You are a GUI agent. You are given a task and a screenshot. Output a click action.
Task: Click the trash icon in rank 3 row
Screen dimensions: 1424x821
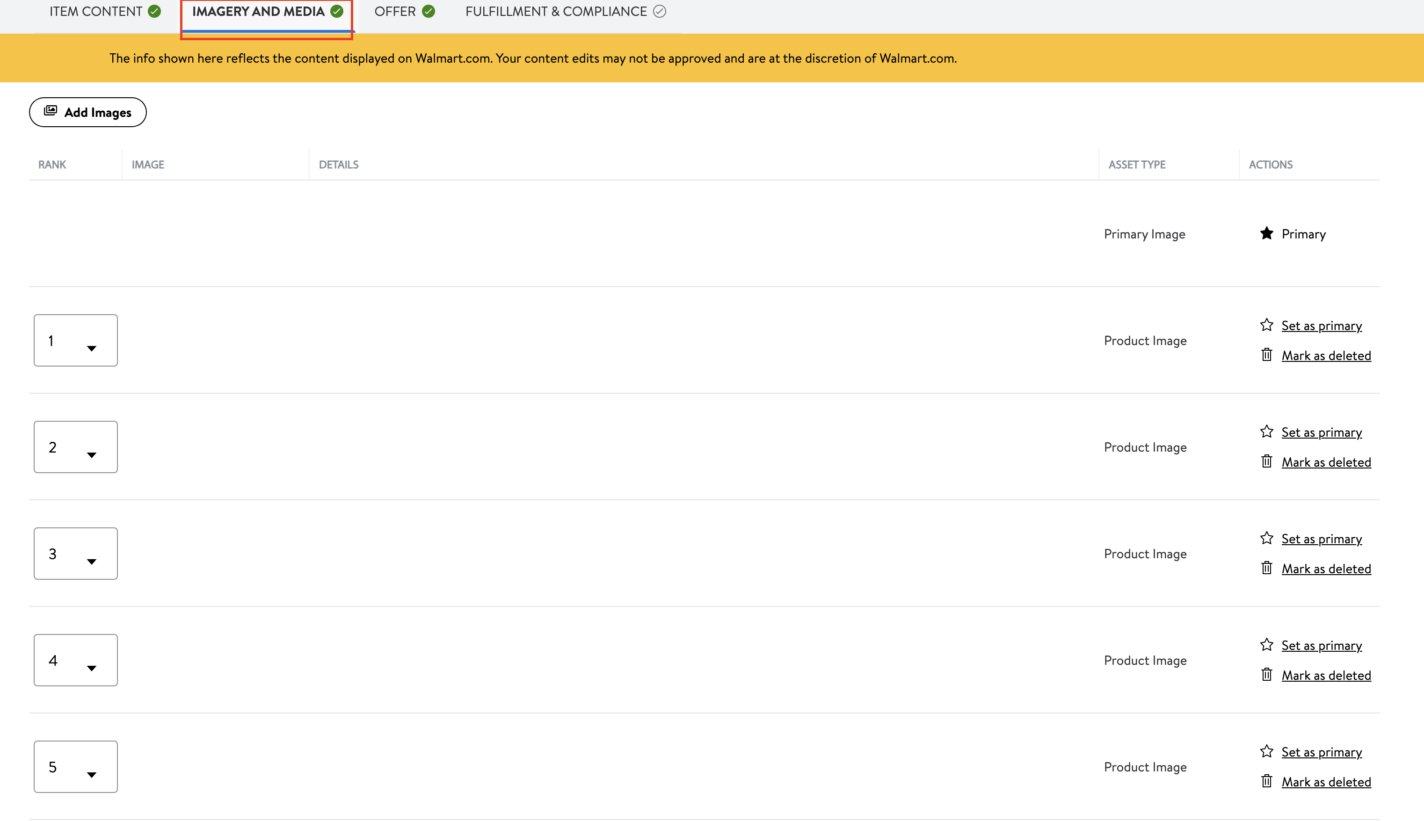(x=1267, y=568)
